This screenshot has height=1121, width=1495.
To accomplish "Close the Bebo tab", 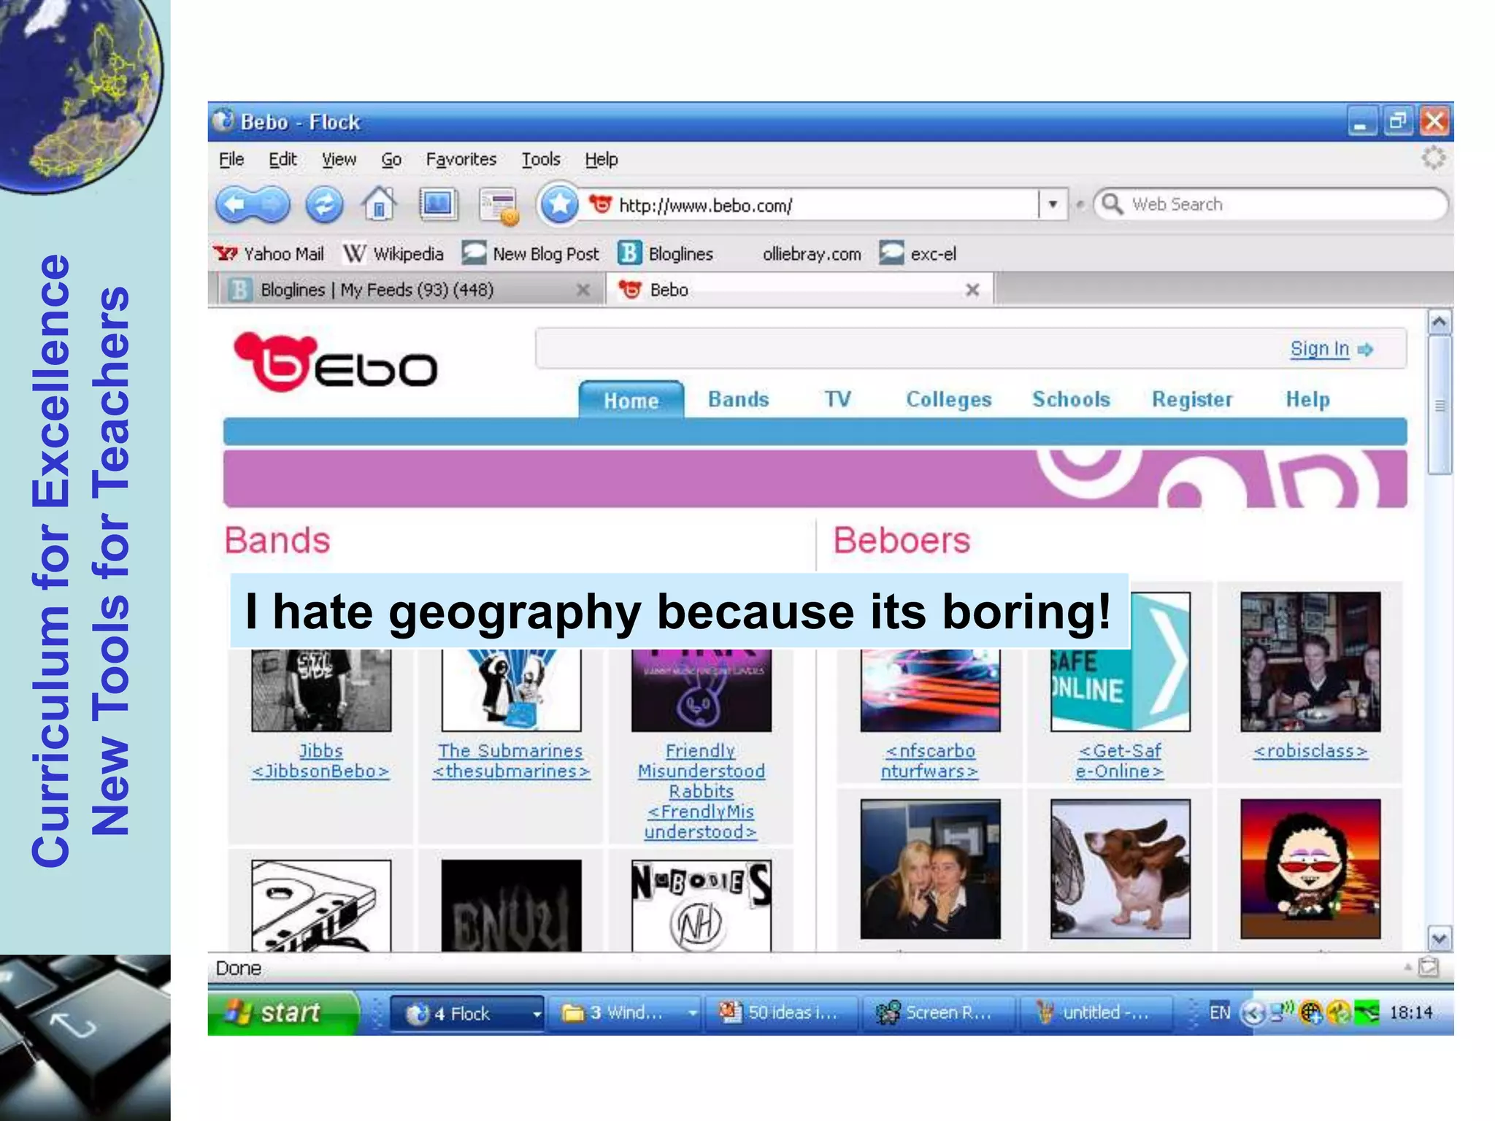I will pos(972,290).
